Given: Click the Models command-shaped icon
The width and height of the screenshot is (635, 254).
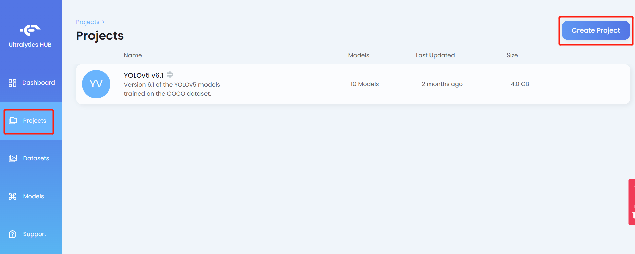Looking at the screenshot, I should pos(13,196).
